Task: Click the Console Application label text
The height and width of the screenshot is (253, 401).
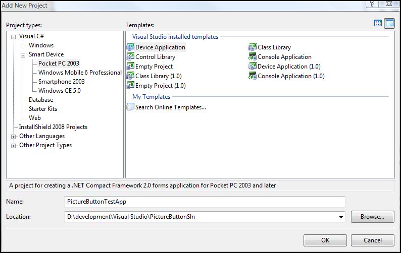Action: tap(284, 57)
